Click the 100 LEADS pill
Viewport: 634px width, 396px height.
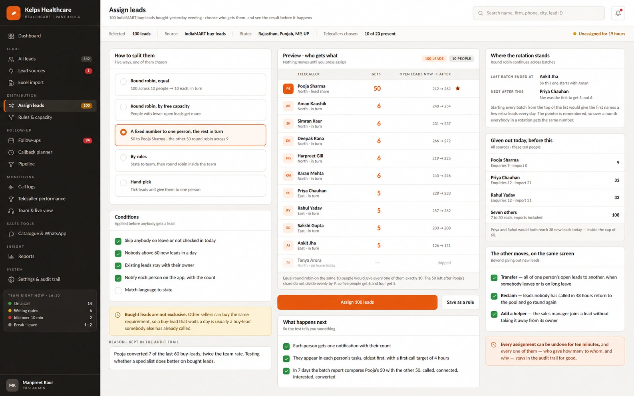[434, 59]
